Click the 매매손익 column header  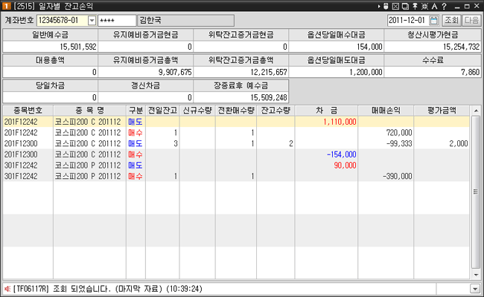click(x=386, y=111)
